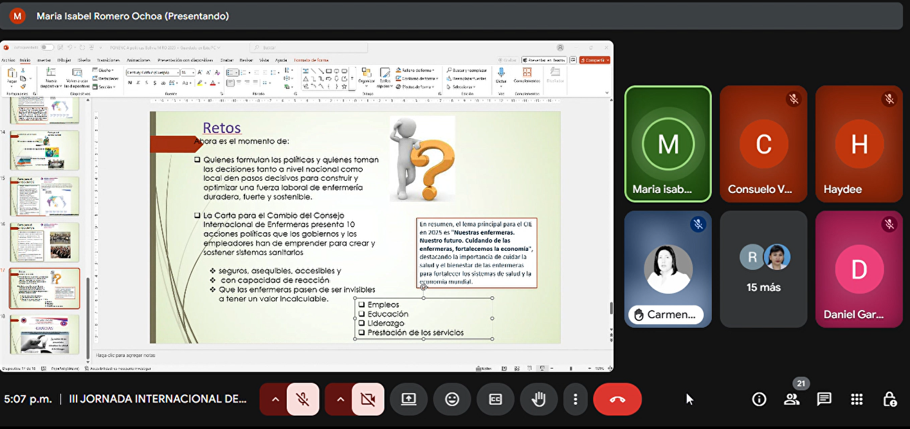This screenshot has height=429, width=910.
Task: Select slide 15 thumbnail
Action: point(44,196)
